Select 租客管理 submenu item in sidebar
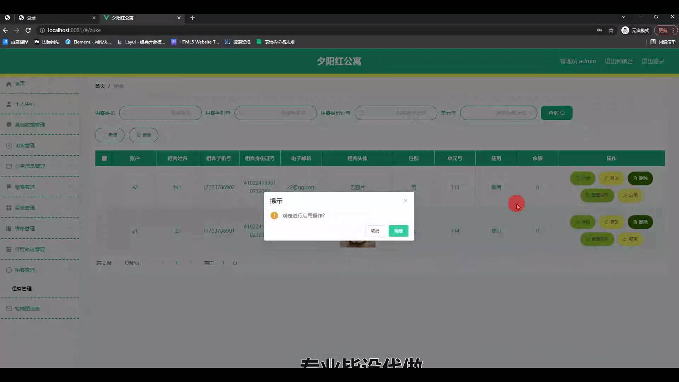 click(22, 289)
